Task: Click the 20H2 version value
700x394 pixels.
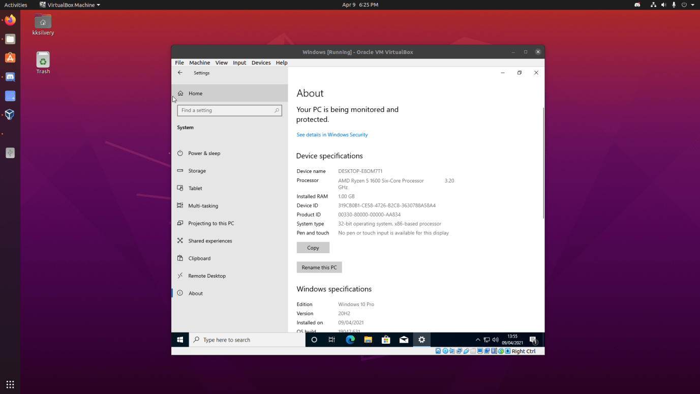Action: point(344,314)
